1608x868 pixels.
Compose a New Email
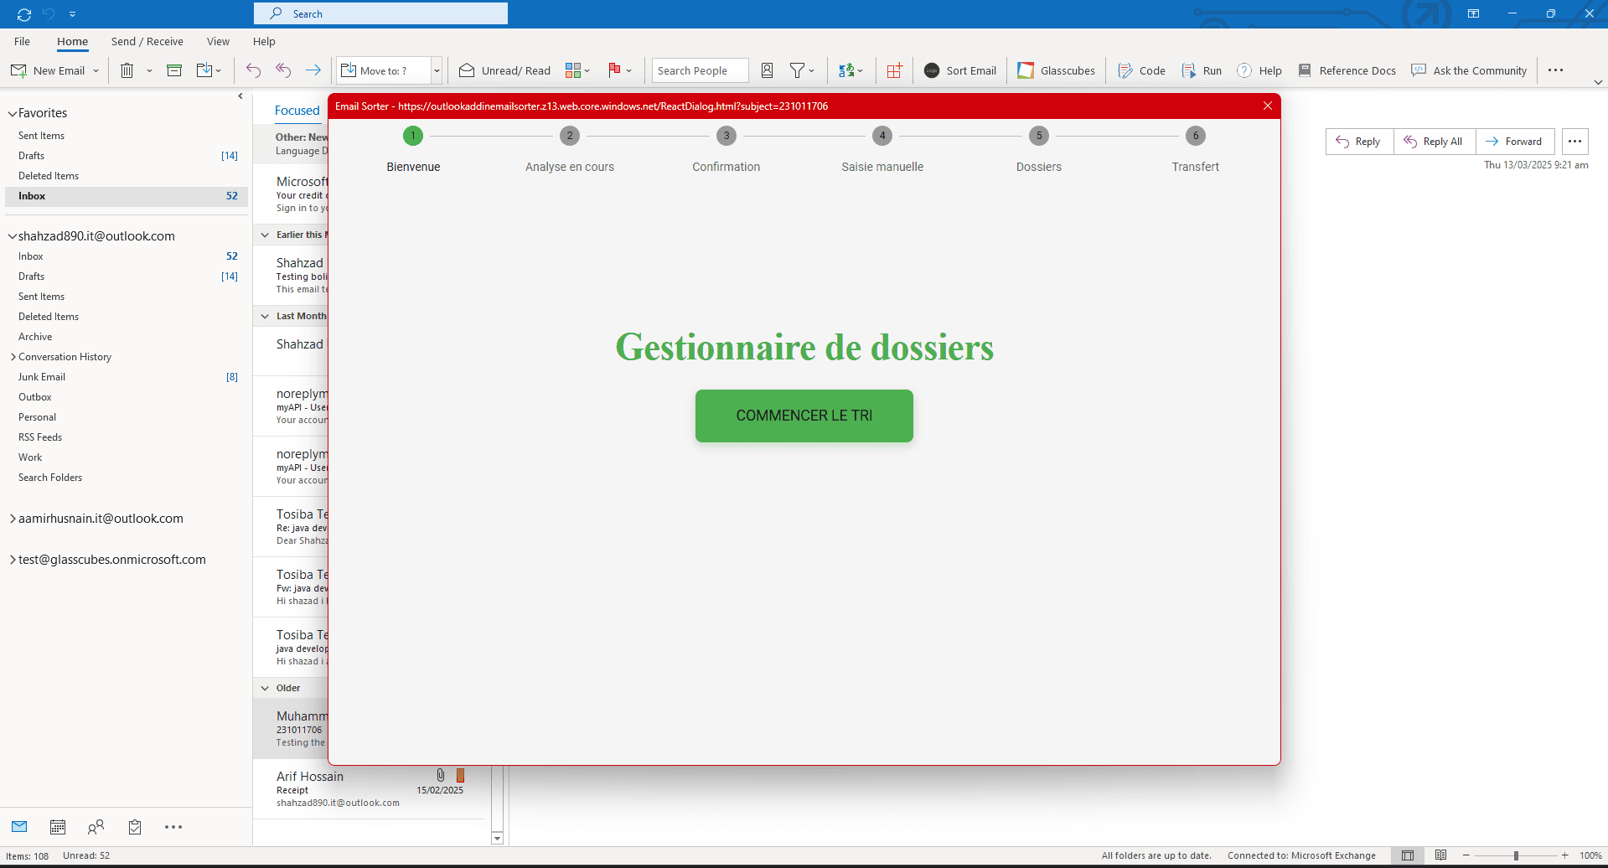pos(48,70)
